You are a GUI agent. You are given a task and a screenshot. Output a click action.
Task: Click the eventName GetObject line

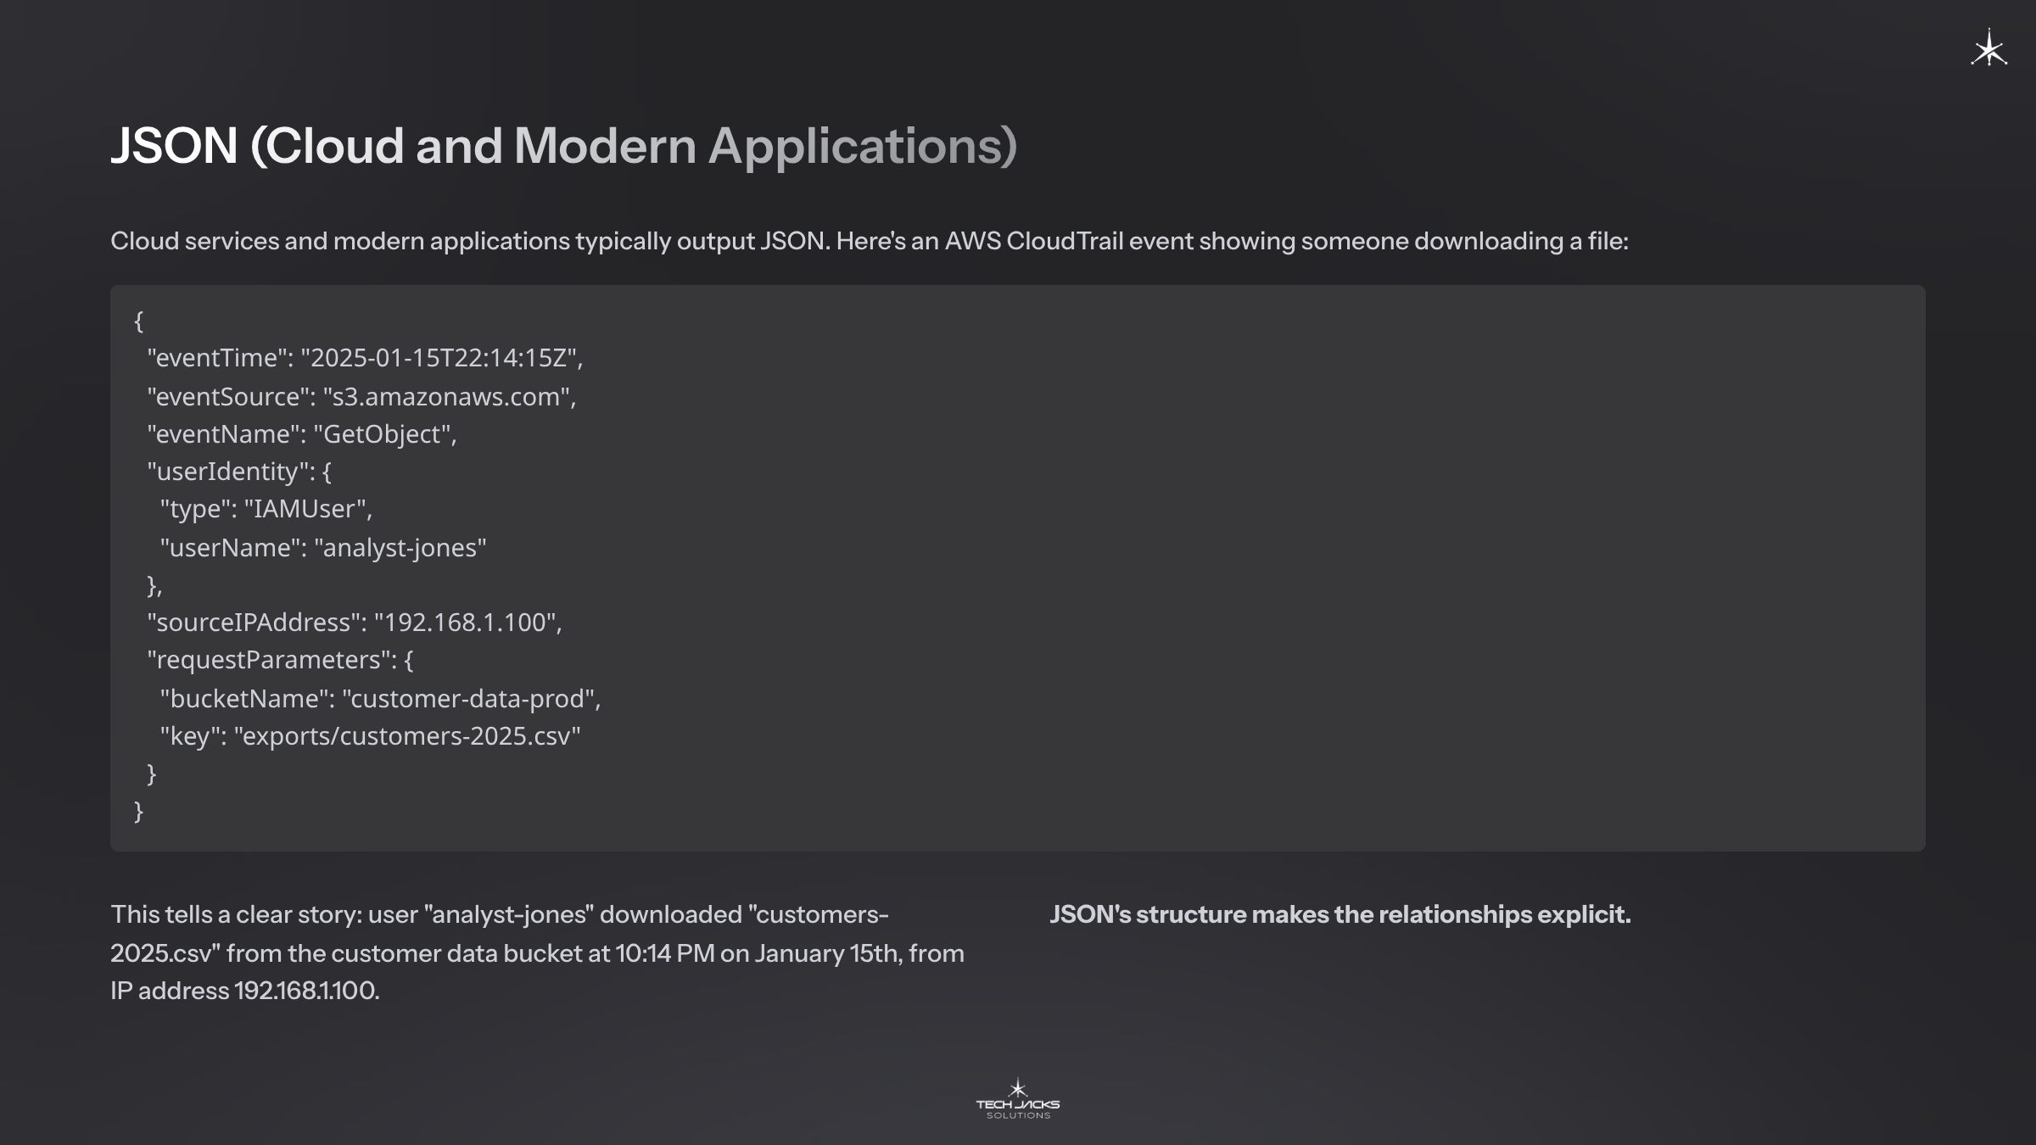click(302, 434)
